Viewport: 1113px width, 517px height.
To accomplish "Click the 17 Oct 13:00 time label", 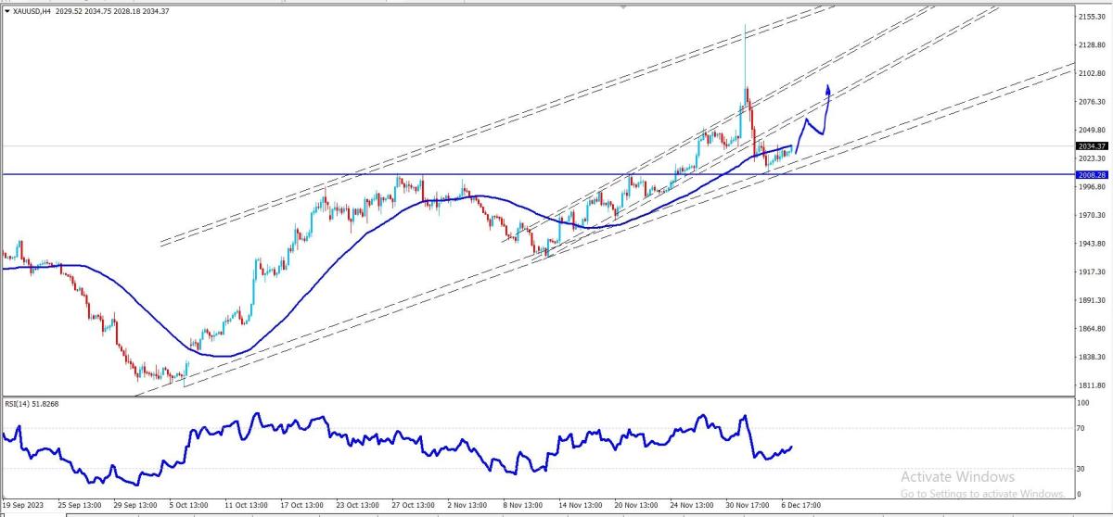I will click(301, 506).
